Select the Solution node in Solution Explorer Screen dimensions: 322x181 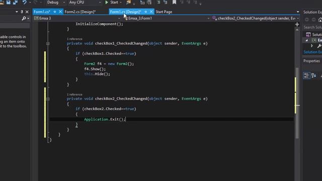click(314, 35)
